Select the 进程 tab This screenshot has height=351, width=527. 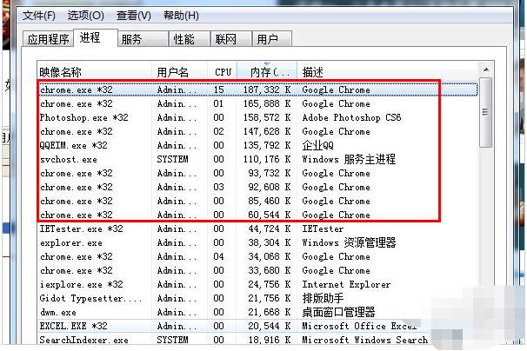[x=96, y=37]
